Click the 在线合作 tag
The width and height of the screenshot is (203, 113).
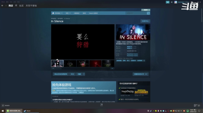(x=133, y=61)
